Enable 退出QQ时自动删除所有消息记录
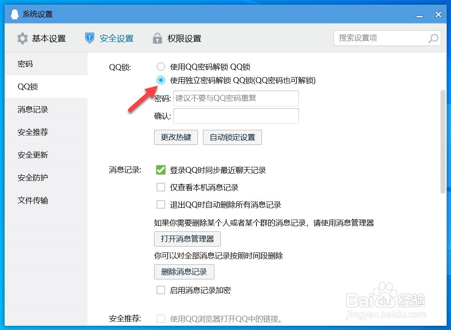 (160, 204)
